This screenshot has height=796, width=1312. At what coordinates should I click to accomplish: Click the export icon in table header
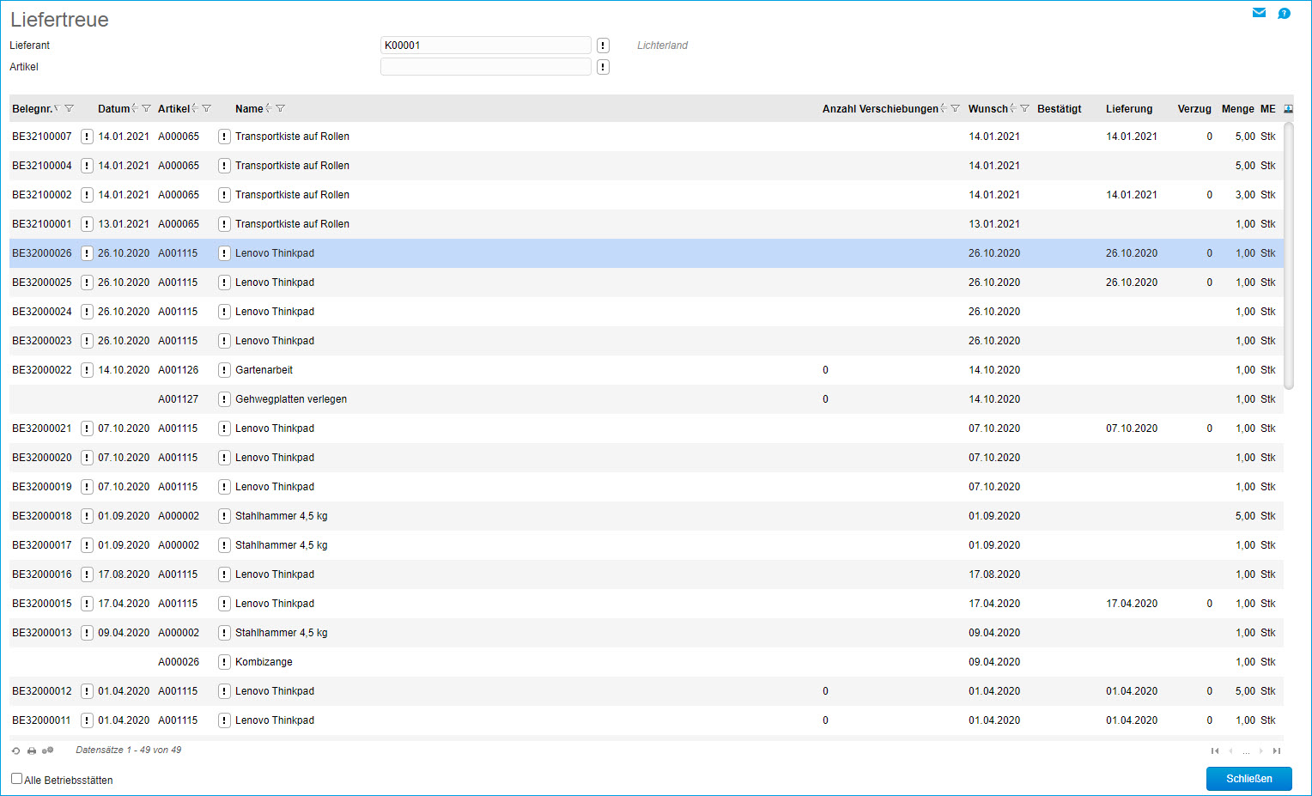pos(1288,109)
